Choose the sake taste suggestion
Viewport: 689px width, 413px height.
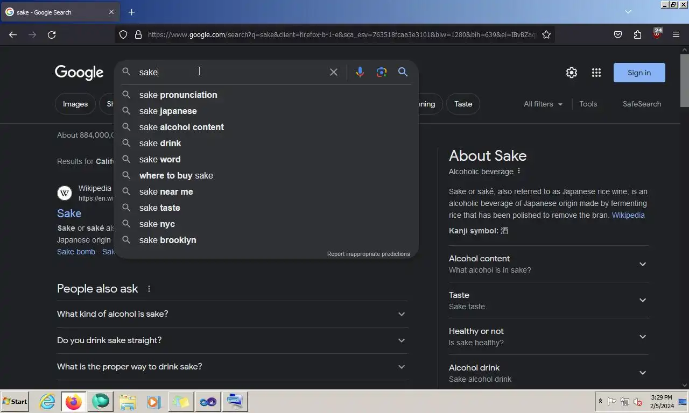pos(266,208)
